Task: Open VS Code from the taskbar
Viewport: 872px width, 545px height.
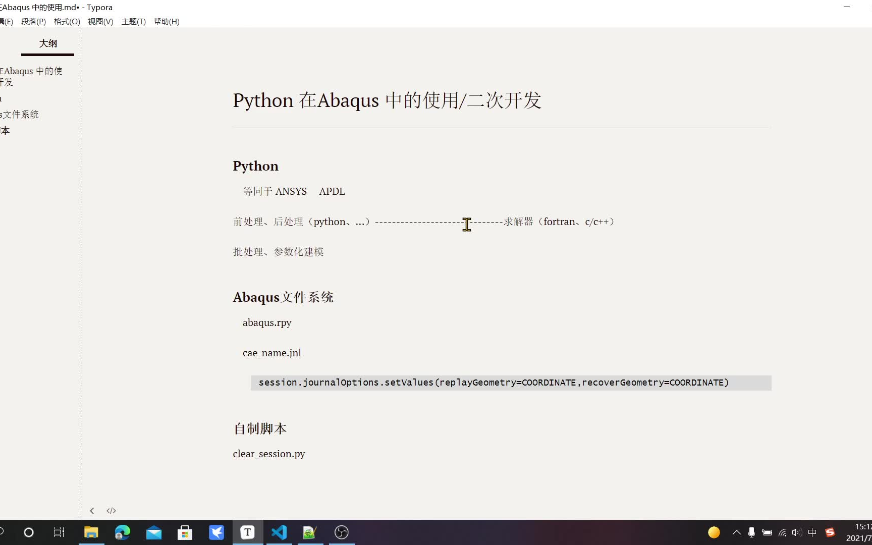Action: click(279, 532)
